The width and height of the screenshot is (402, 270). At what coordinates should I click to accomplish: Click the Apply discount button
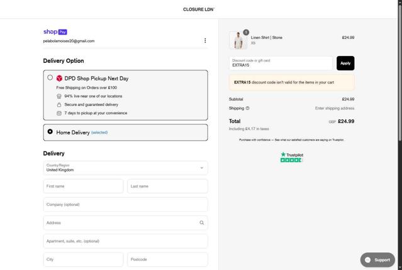coord(345,63)
